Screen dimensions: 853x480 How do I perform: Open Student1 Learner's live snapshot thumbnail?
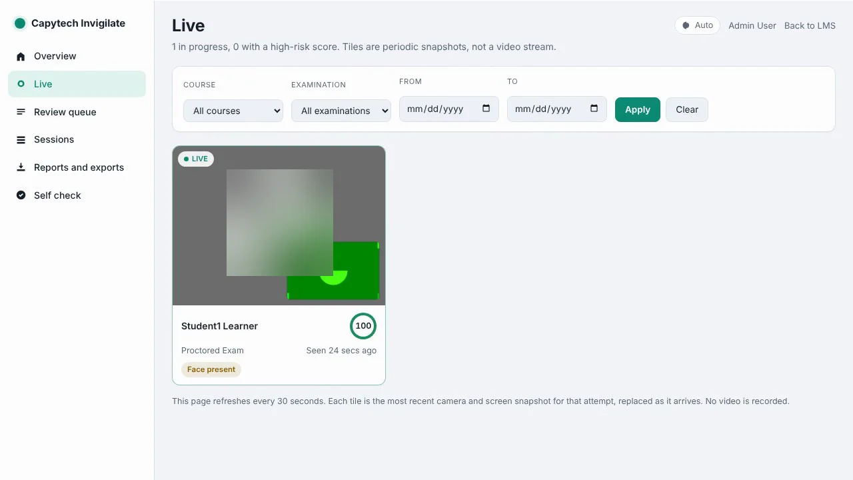tap(279, 225)
